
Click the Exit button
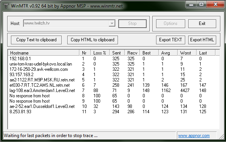click(x=202, y=23)
